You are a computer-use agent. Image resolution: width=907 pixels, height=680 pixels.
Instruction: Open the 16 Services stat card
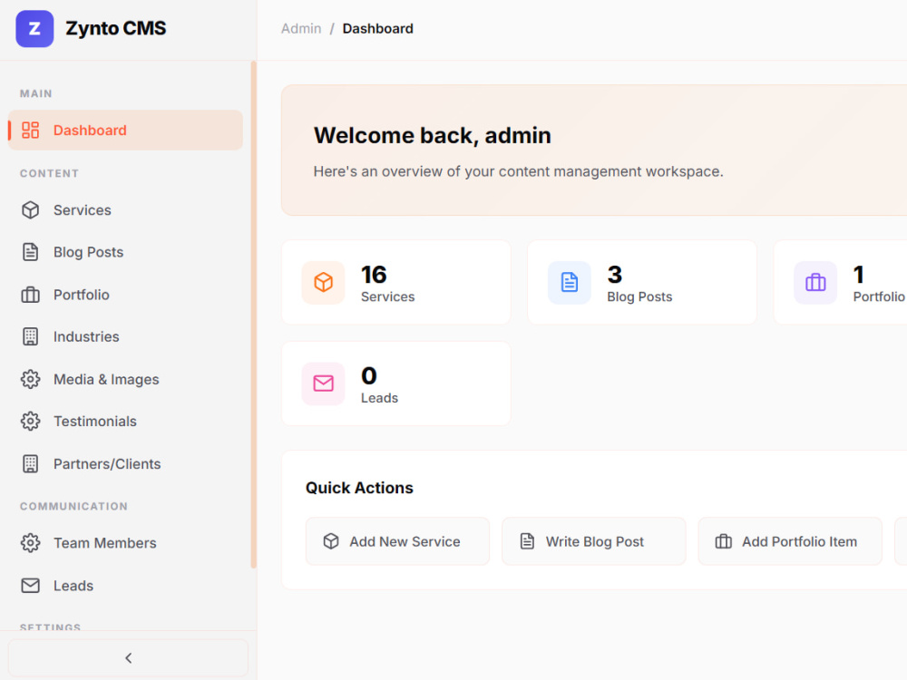(396, 282)
